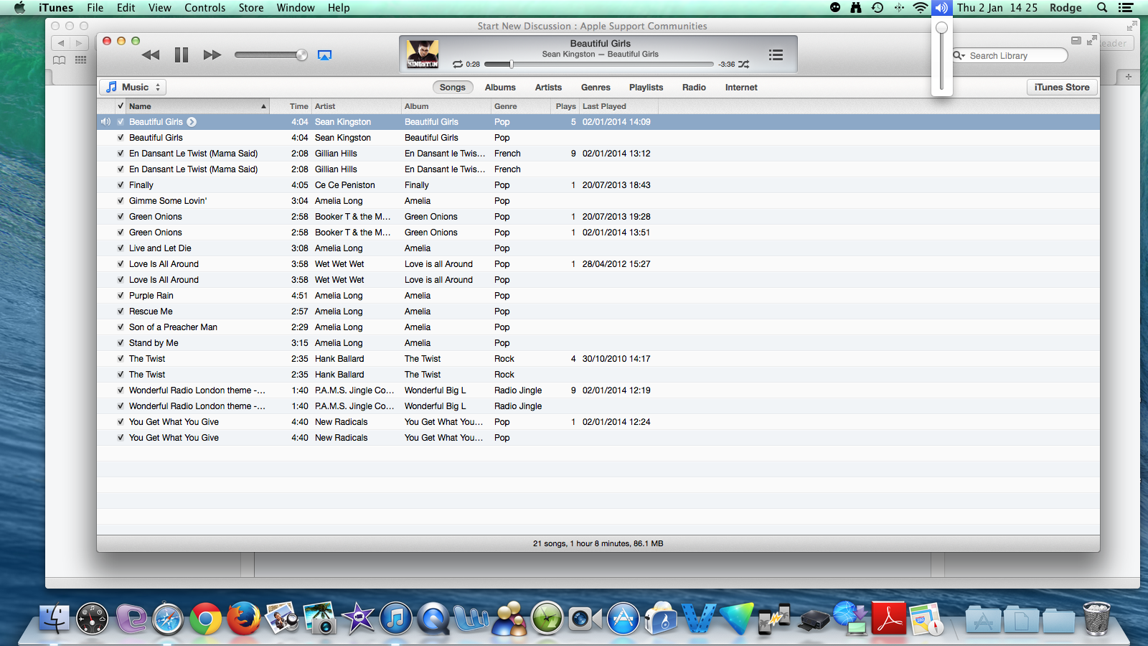
Task: Enter iTunes full screen mode
Action: coord(1091,40)
